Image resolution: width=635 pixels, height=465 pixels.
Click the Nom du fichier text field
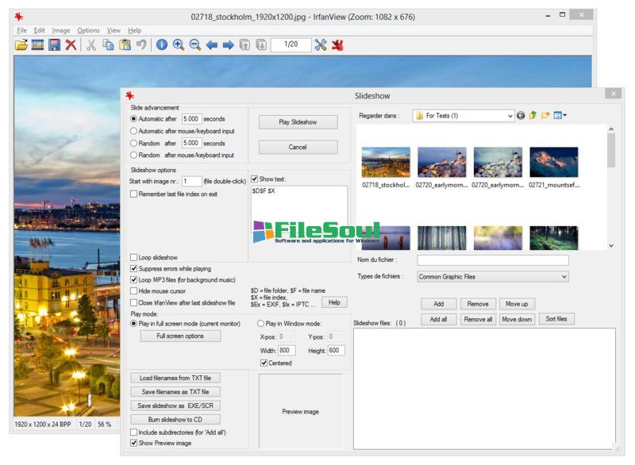coord(492,260)
